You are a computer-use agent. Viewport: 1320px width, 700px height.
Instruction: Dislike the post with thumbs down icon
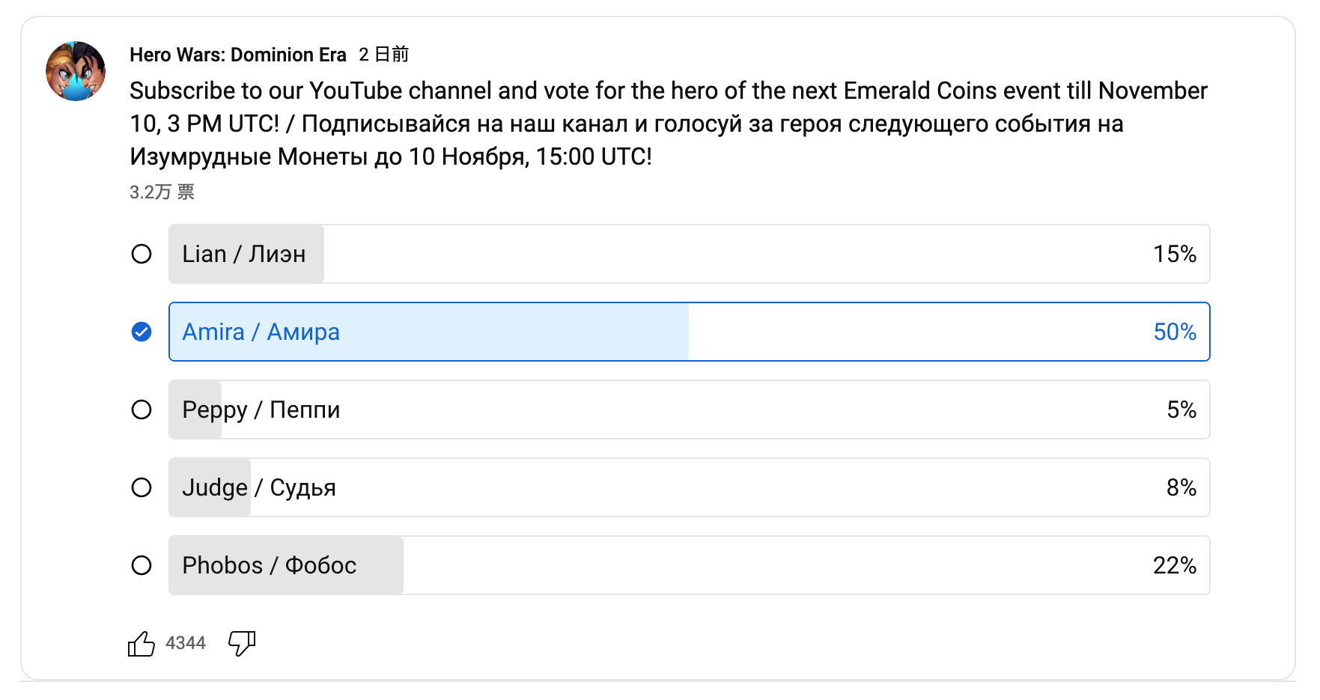(x=242, y=643)
